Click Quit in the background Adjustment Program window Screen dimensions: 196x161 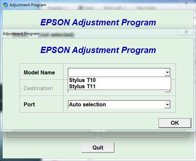tap(98, 148)
